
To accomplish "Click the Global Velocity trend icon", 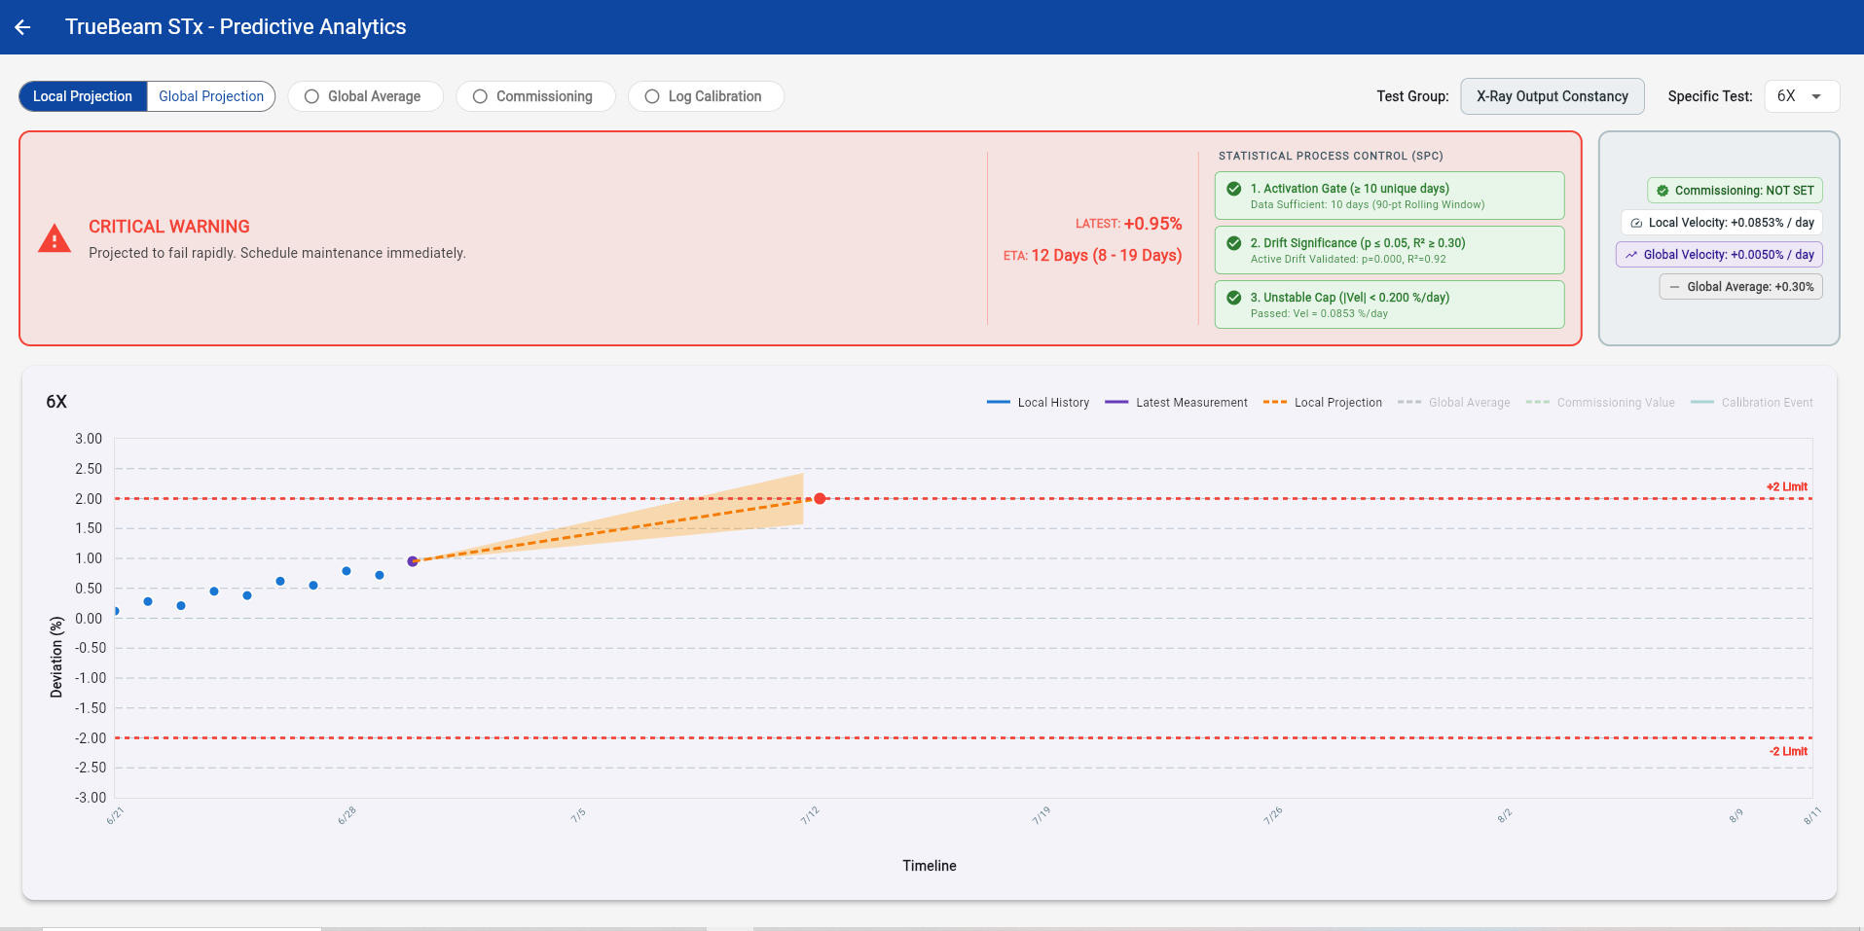I will [x=1631, y=255].
